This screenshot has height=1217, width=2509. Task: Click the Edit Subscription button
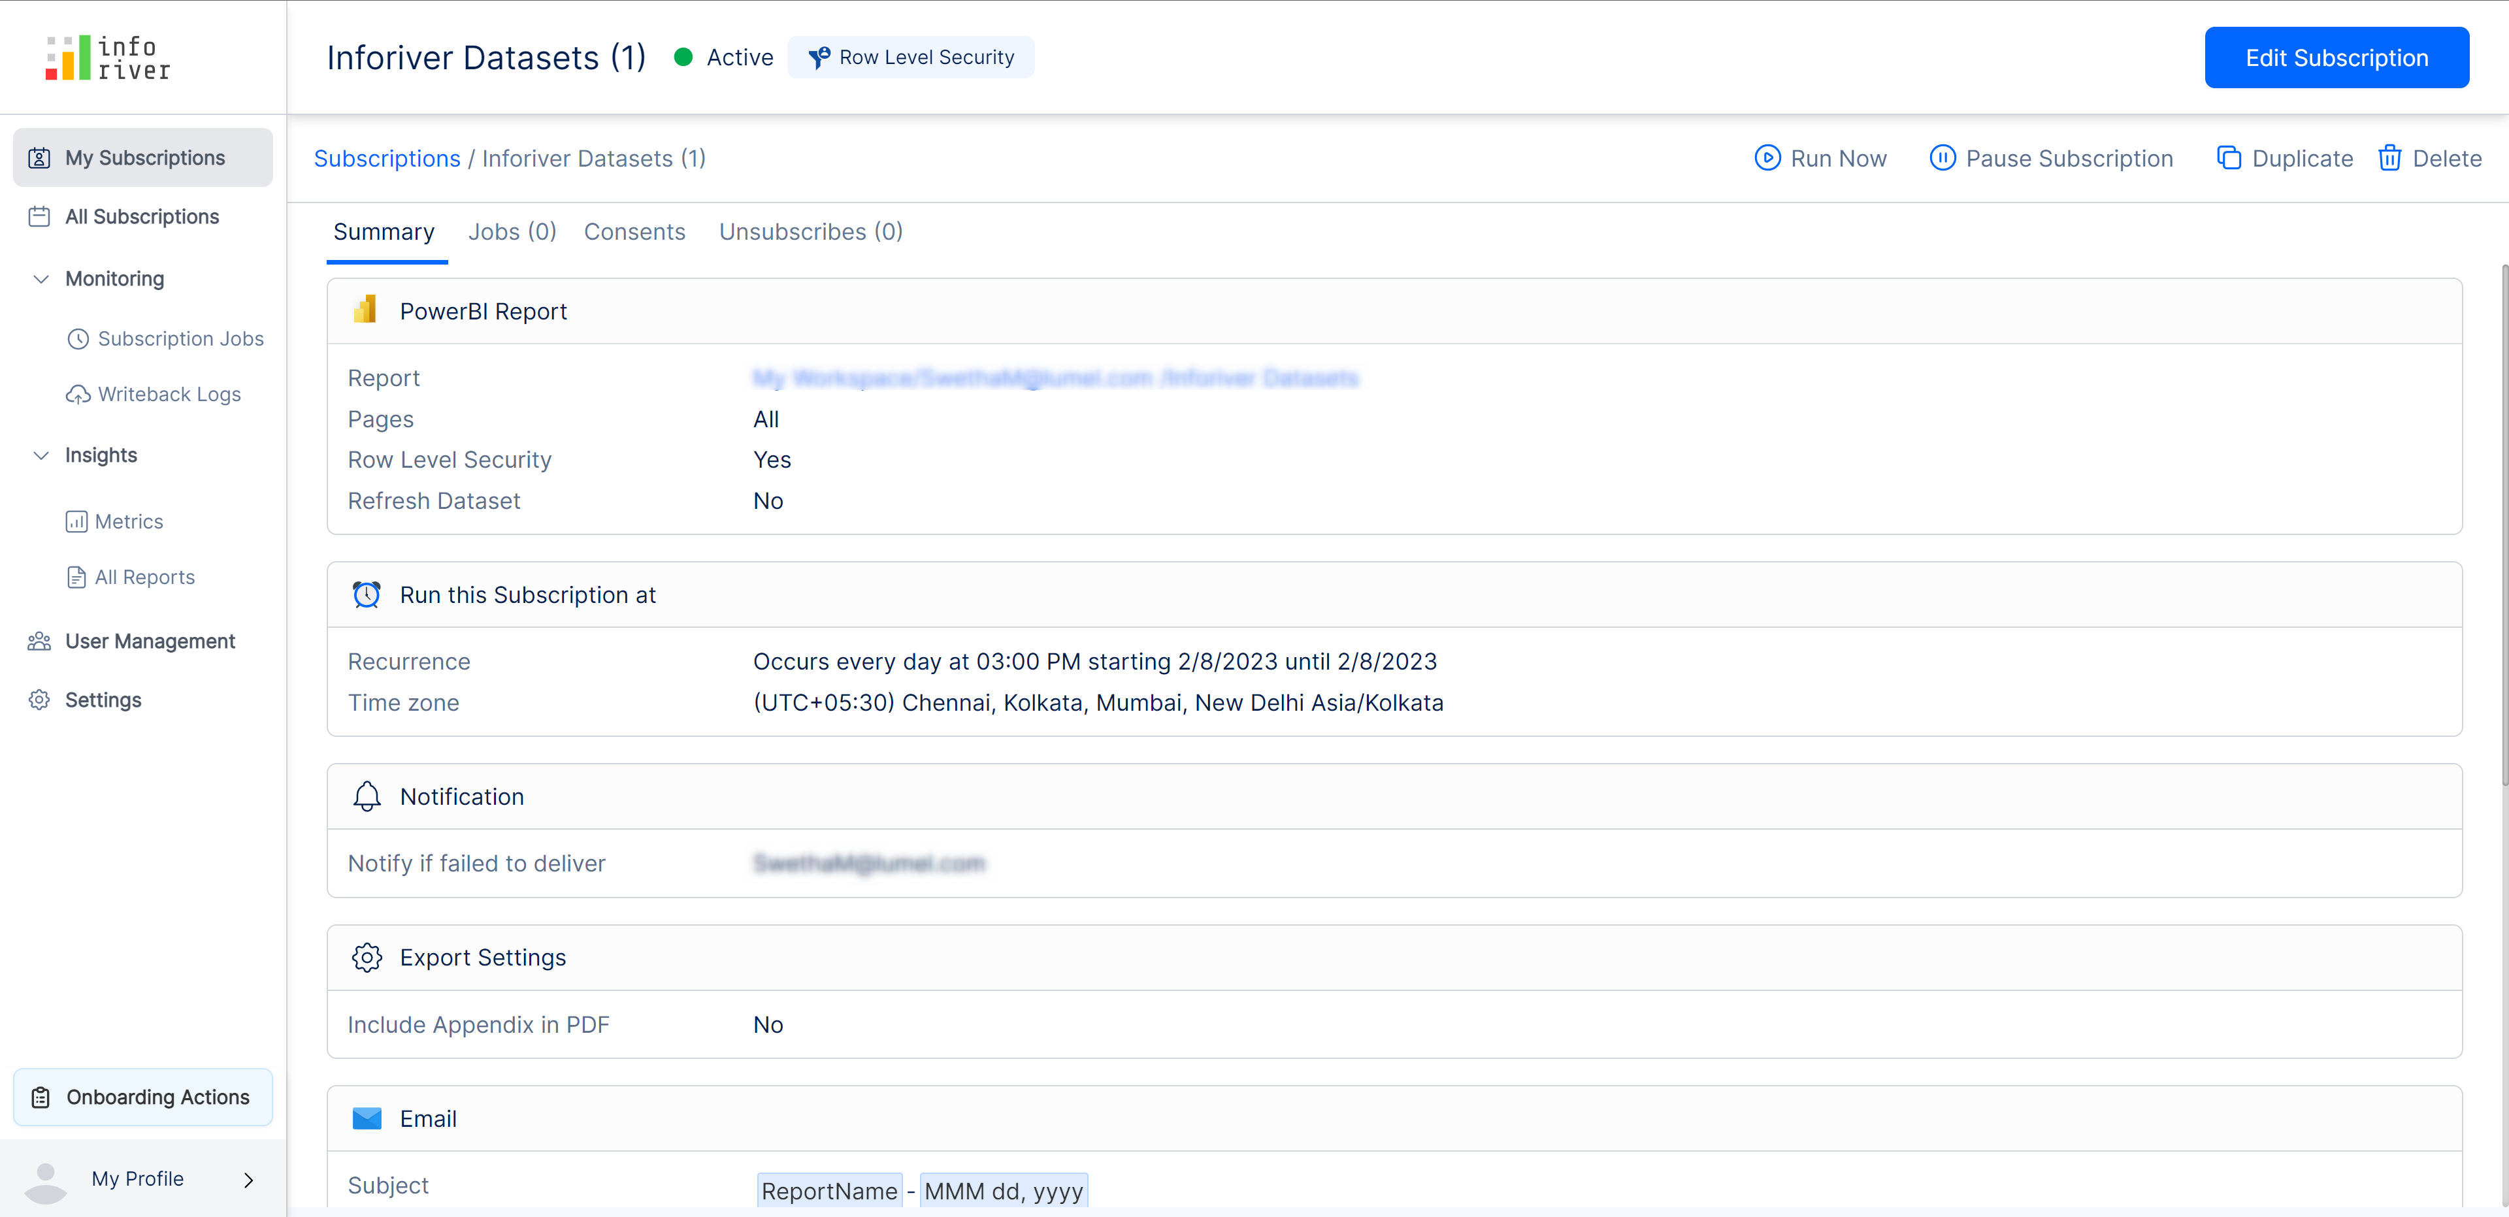tap(2336, 57)
